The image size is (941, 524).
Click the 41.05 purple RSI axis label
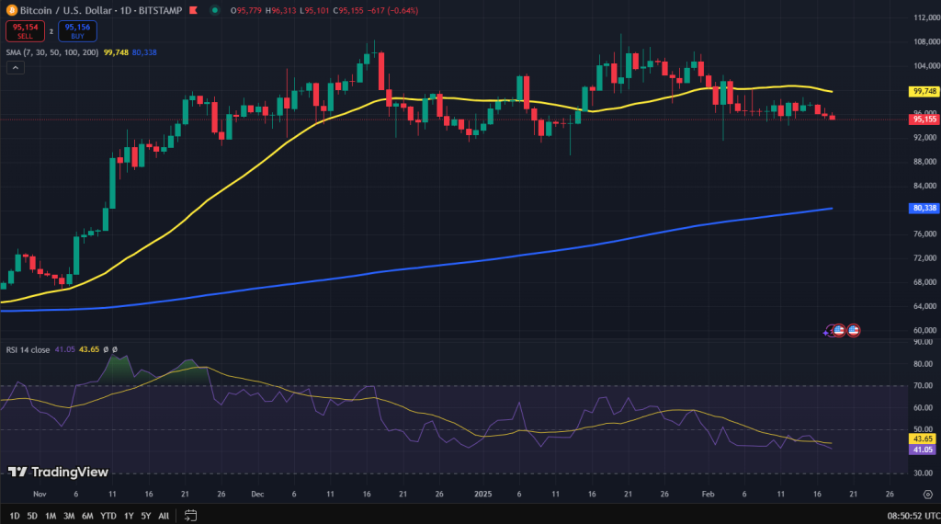[923, 450]
